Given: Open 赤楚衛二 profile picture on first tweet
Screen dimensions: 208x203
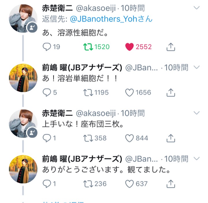Looking at the screenshot, I should [x=23, y=18].
